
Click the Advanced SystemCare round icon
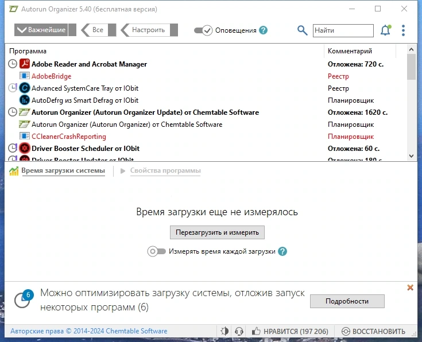tap(25, 88)
